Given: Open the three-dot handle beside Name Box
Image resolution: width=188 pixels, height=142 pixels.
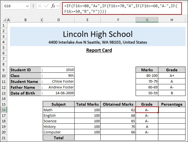Looking at the screenshot, I should [x=33, y=6].
